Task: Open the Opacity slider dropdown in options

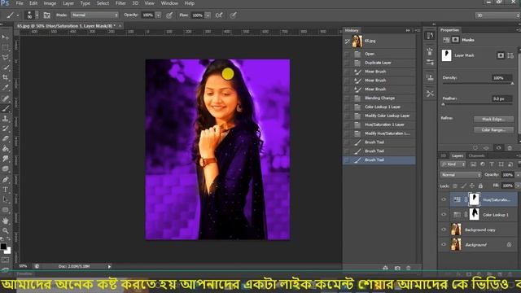Action: (x=159, y=15)
